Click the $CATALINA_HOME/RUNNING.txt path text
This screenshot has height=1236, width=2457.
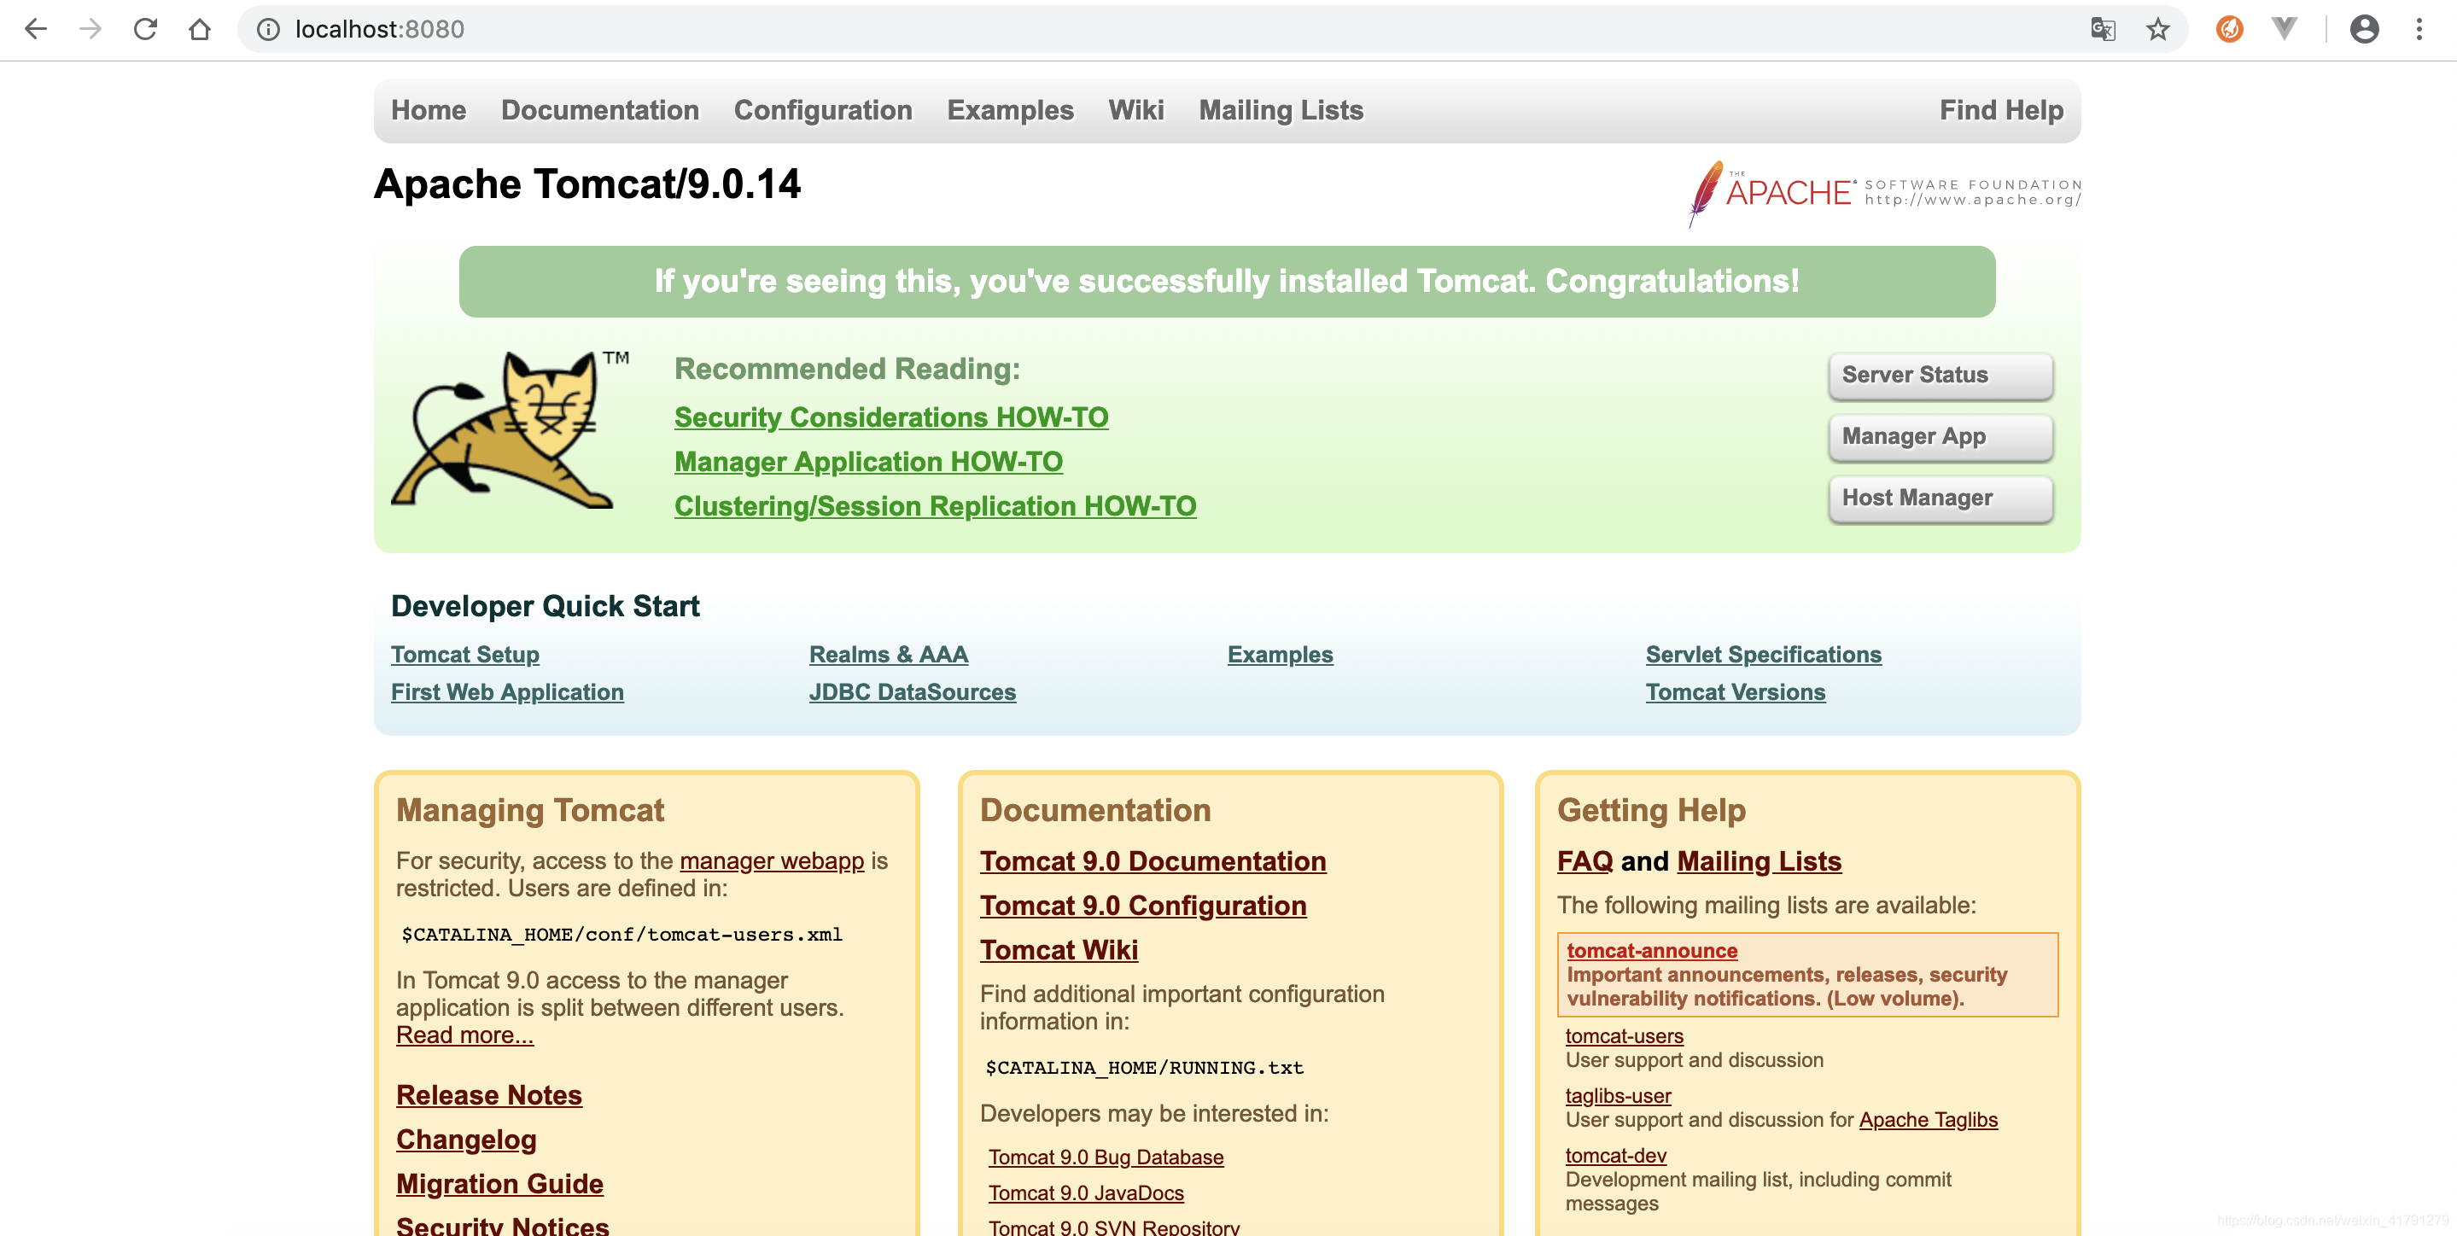coord(1144,1068)
